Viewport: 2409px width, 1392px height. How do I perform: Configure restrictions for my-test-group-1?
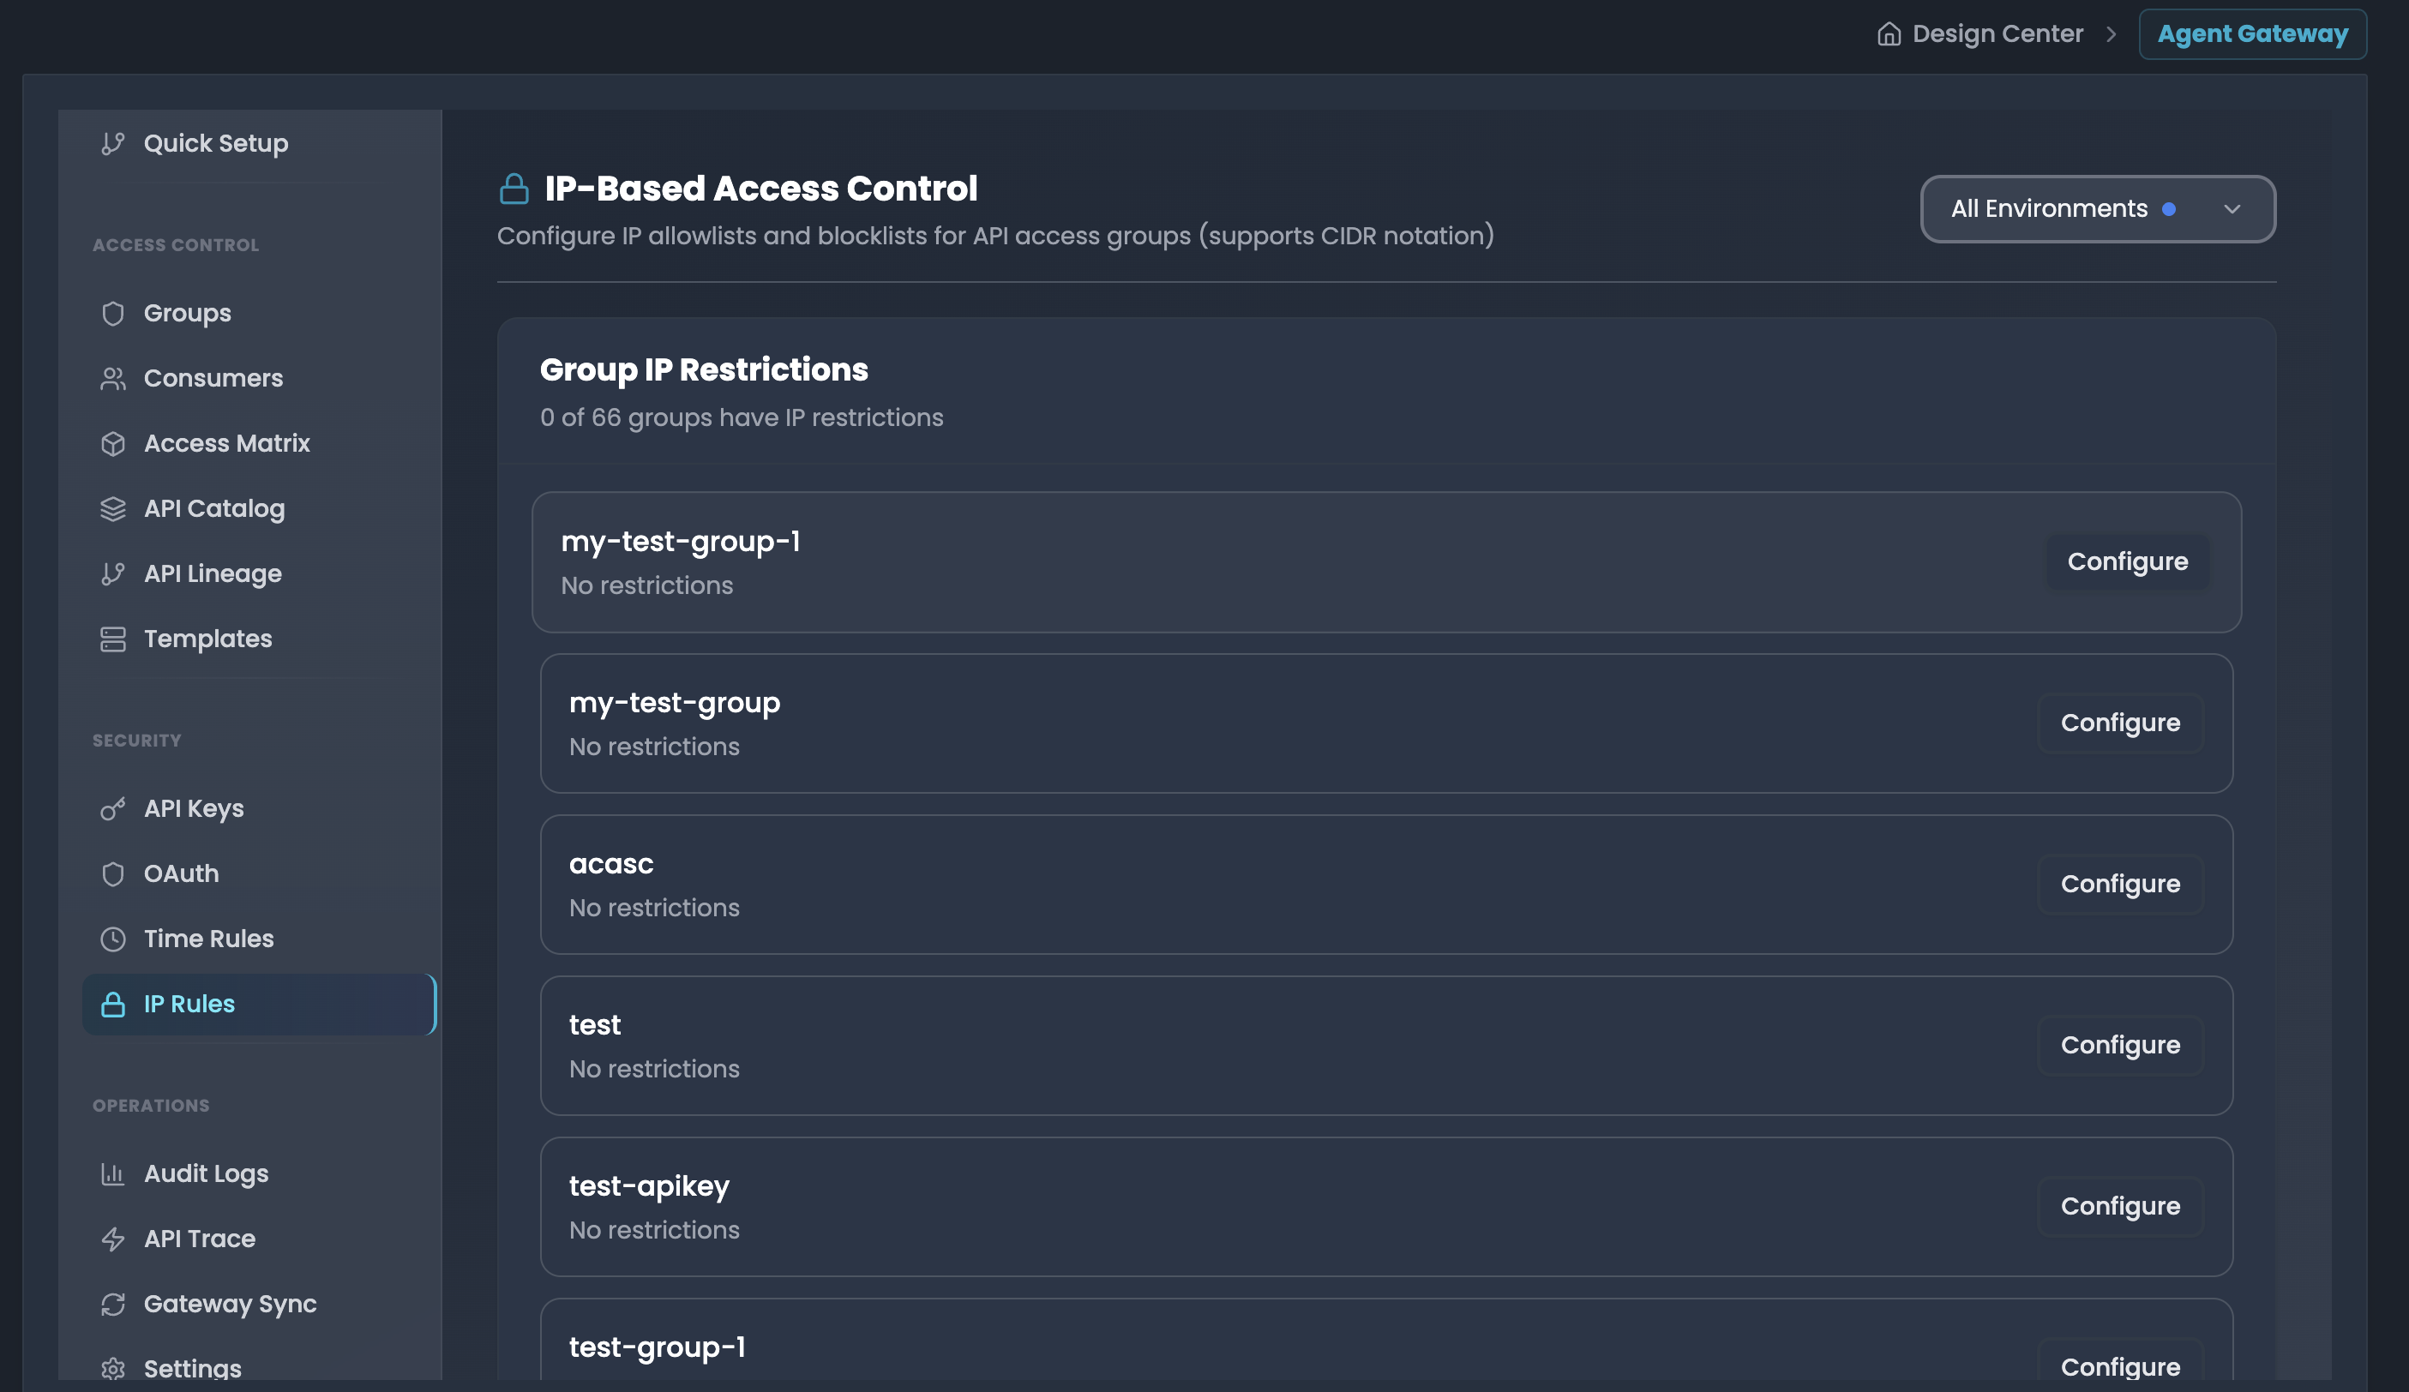pyautogui.click(x=2126, y=561)
